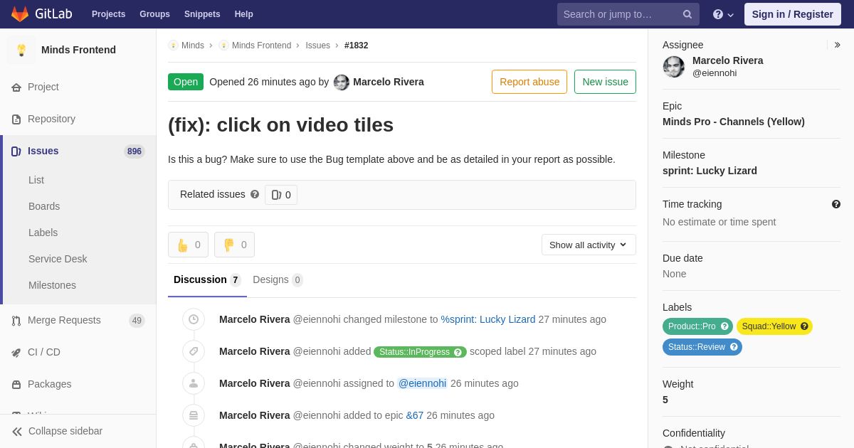Open the Snippets menu

[202, 14]
